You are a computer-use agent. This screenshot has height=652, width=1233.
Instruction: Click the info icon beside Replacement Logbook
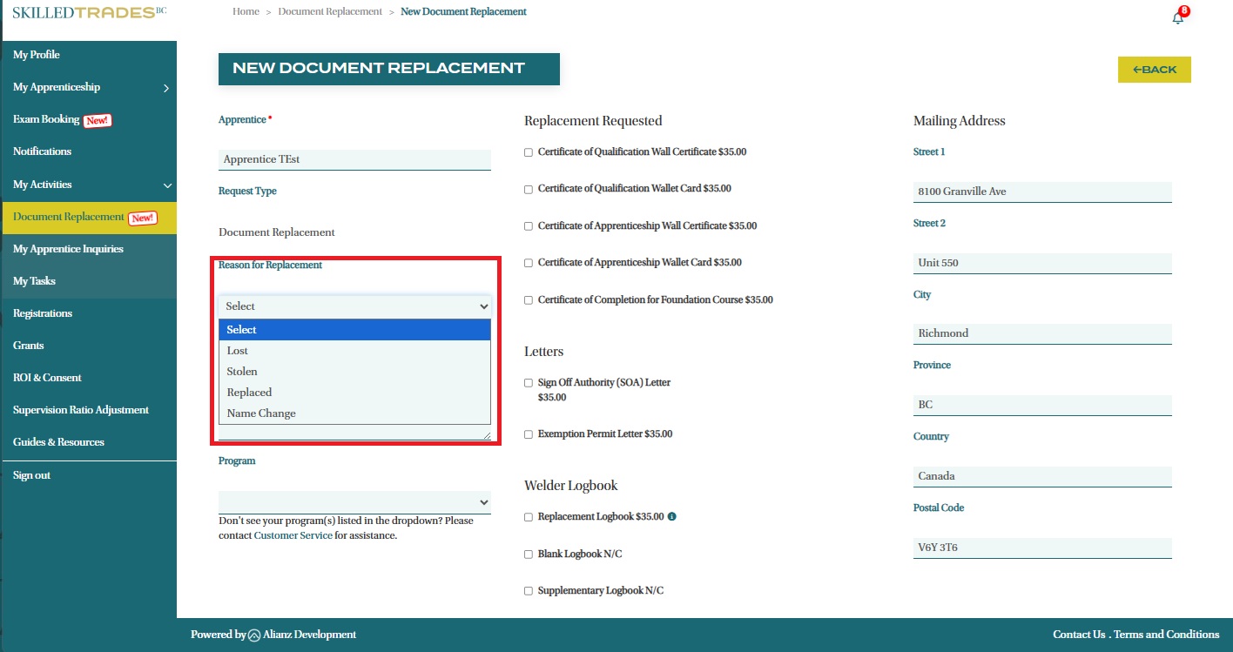[671, 516]
